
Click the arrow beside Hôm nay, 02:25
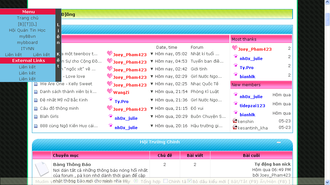point(152,84)
